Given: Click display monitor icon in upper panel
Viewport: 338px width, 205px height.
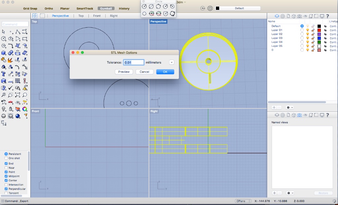Looking at the screenshot, I should [x=322, y=16].
